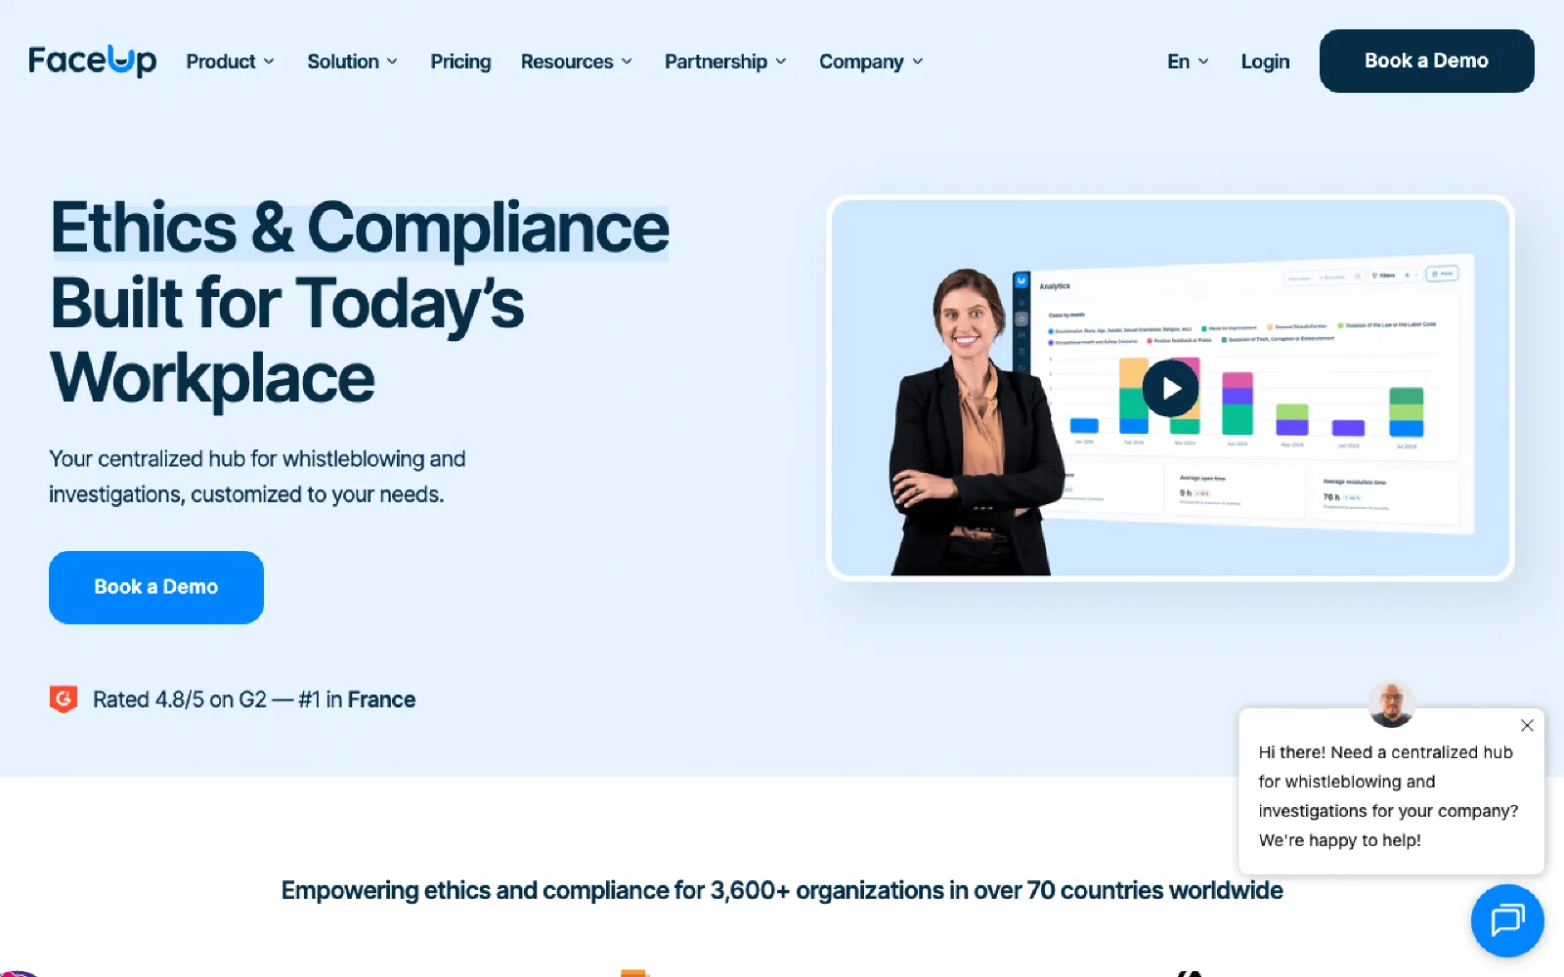Image resolution: width=1564 pixels, height=977 pixels.
Task: Click the Login link
Action: (x=1265, y=62)
